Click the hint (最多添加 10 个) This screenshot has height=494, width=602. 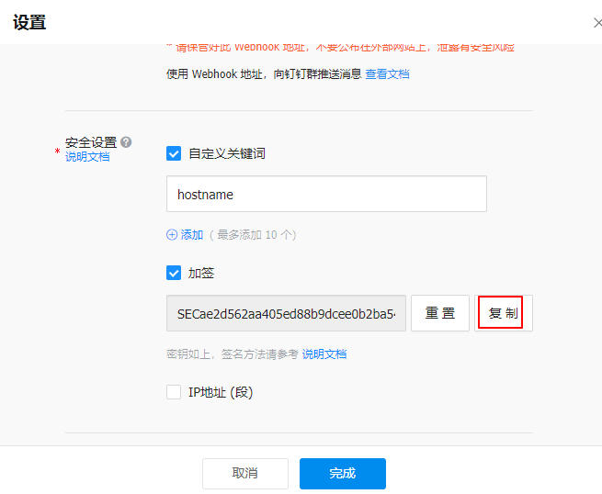click(x=253, y=234)
